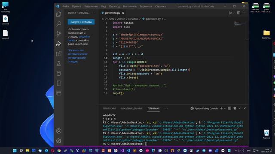Viewport: 275px width, 154px height.
Task: Open the stacked-windows icon in the activity bar
Action: tap(58, 93)
